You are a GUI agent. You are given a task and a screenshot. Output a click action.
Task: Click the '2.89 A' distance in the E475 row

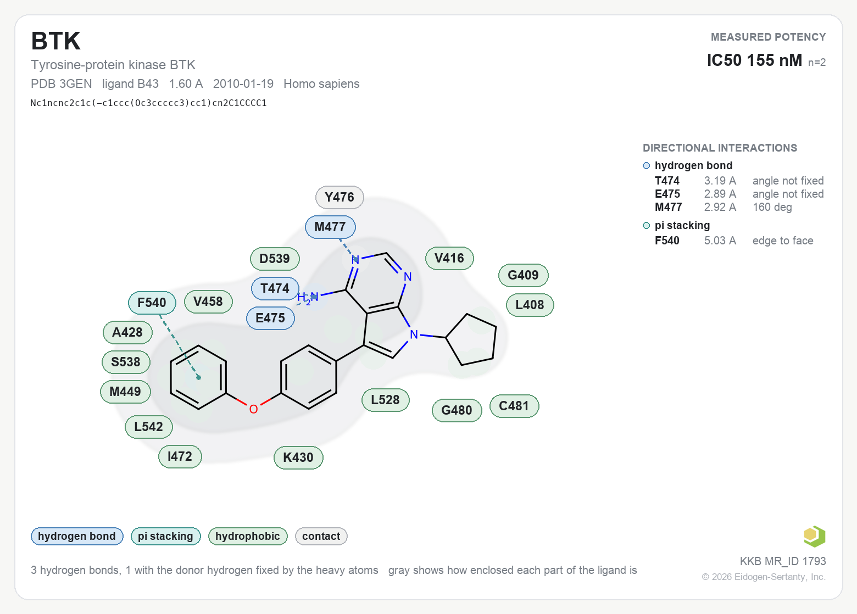tap(720, 194)
